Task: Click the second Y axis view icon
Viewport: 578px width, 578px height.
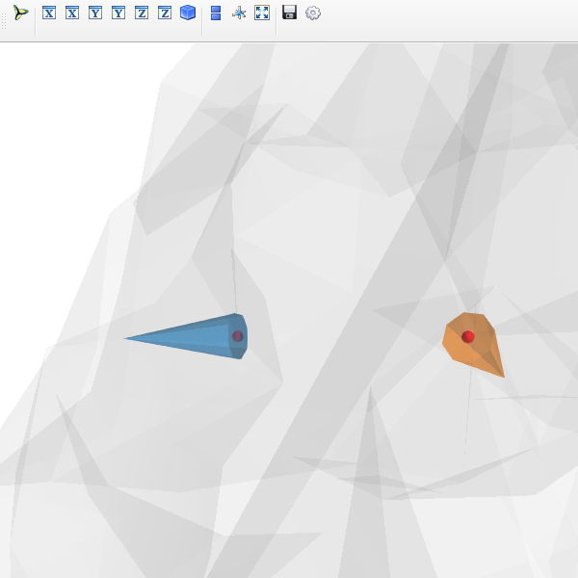Action: [118, 13]
